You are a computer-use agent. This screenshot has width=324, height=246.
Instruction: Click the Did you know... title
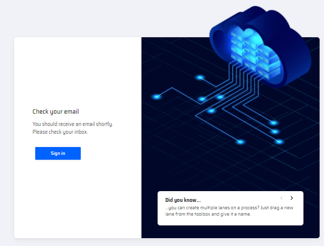pyautogui.click(x=183, y=200)
